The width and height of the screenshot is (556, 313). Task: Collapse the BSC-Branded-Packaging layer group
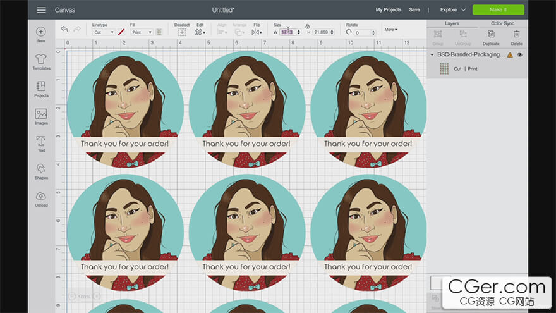point(432,54)
